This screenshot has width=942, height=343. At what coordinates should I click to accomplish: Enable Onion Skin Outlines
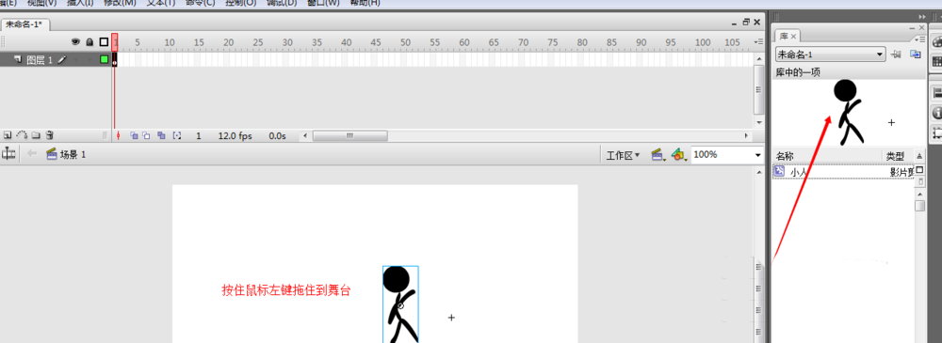(x=146, y=136)
